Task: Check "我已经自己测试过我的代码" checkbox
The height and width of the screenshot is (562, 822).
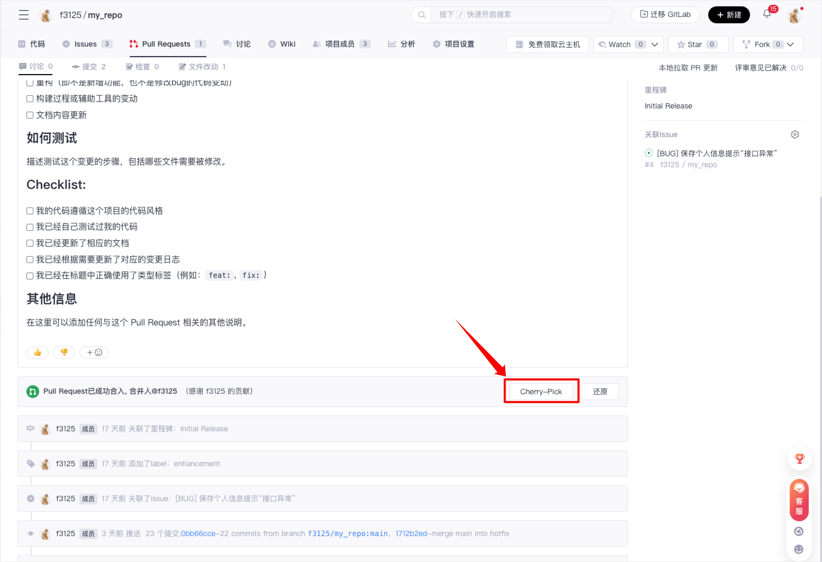Action: 30,227
